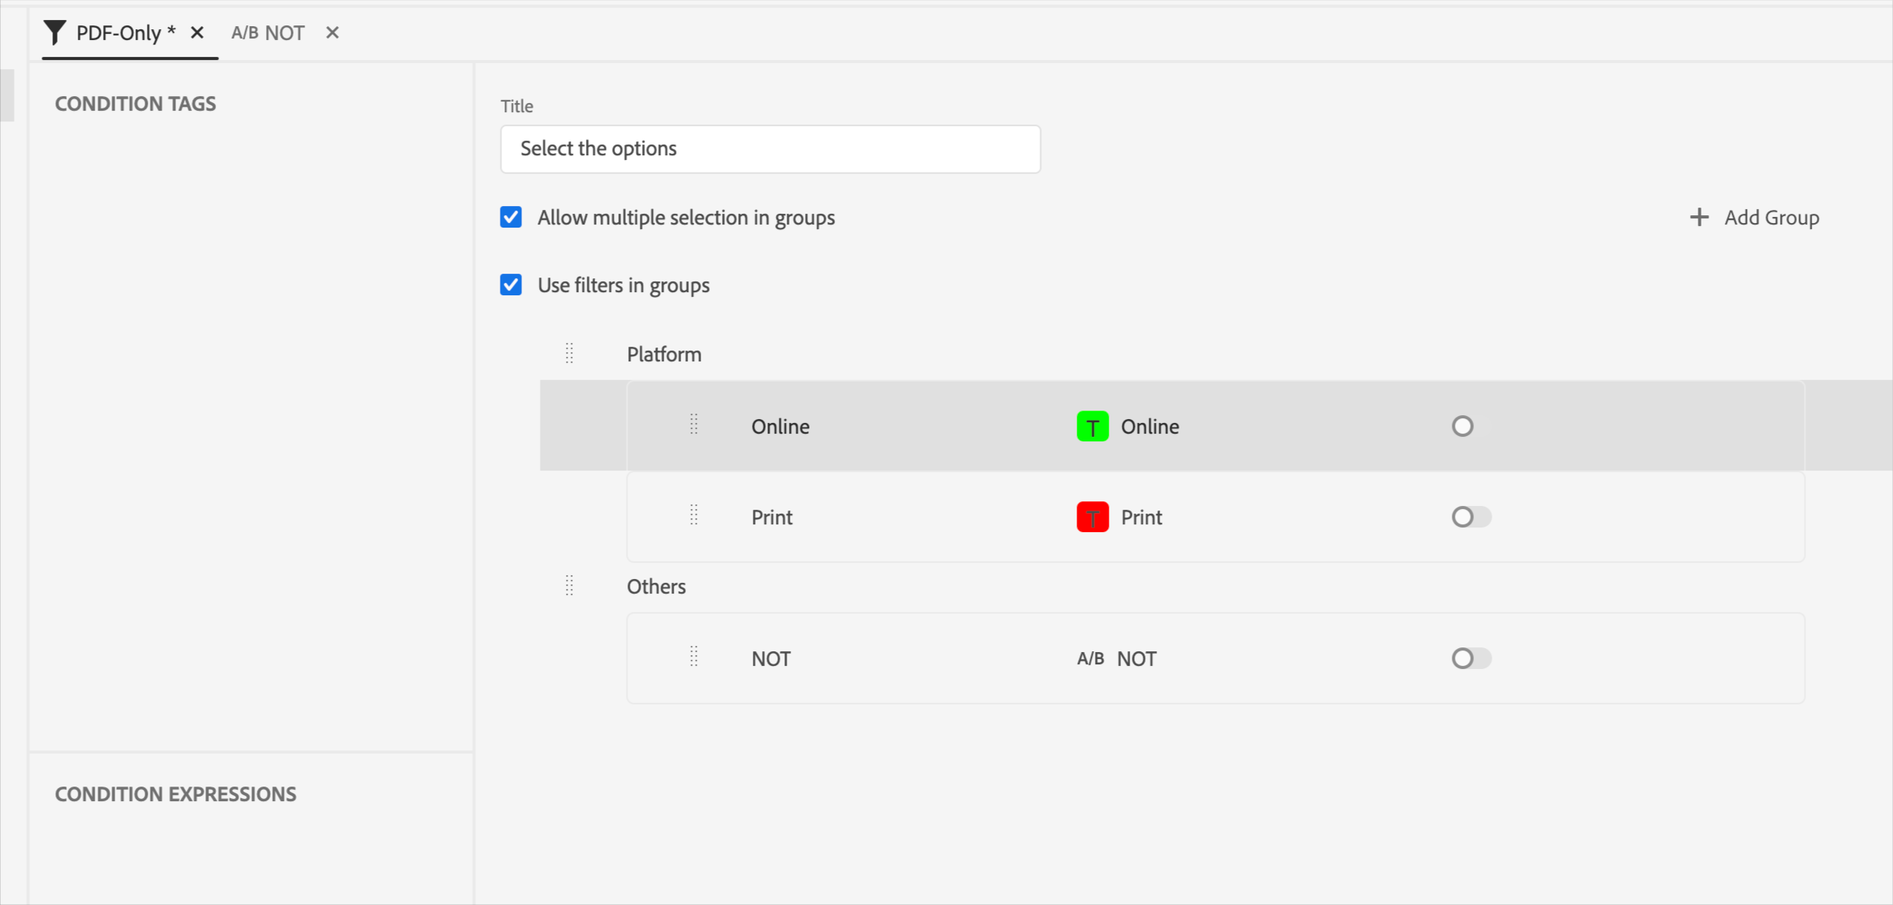1893x905 pixels.
Task: Toggle the Online condition switch
Action: pyautogui.click(x=1470, y=426)
